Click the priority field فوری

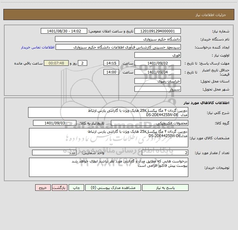(x=158, y=55)
